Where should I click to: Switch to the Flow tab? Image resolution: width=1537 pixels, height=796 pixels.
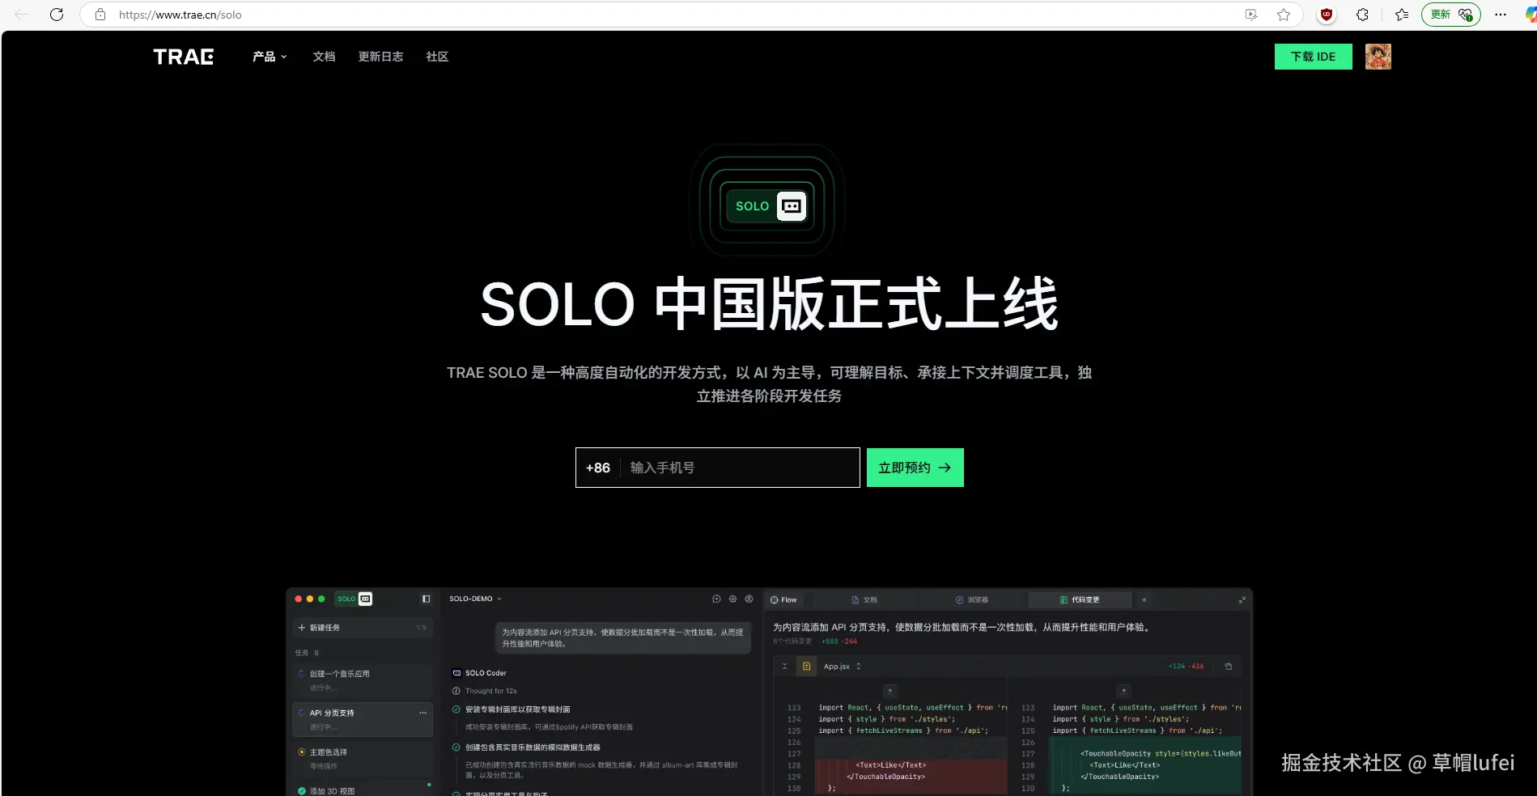[x=783, y=600]
